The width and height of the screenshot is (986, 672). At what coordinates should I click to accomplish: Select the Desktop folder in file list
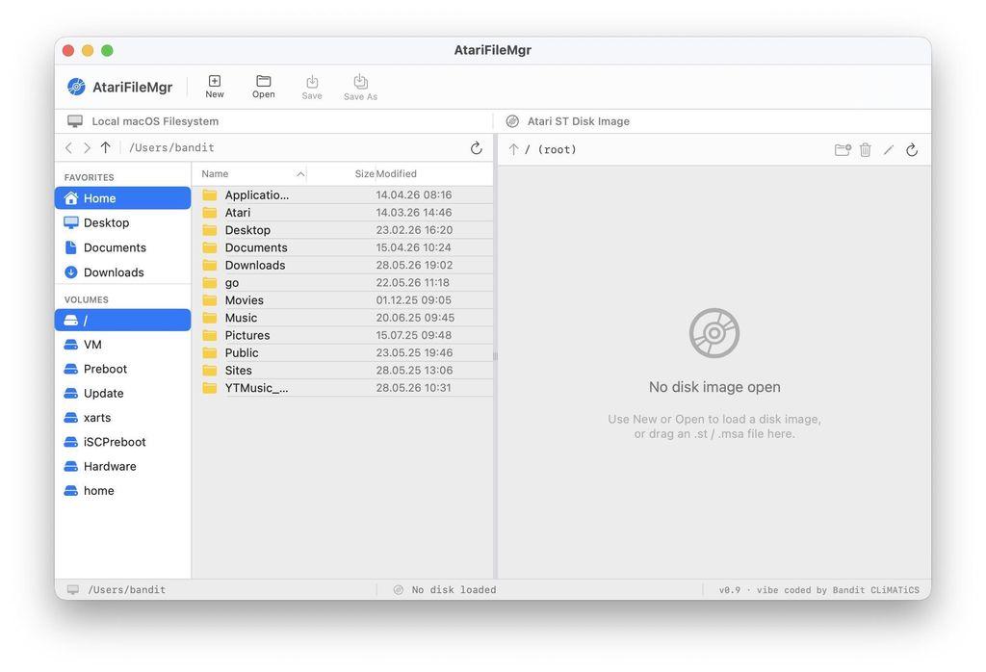(344, 230)
